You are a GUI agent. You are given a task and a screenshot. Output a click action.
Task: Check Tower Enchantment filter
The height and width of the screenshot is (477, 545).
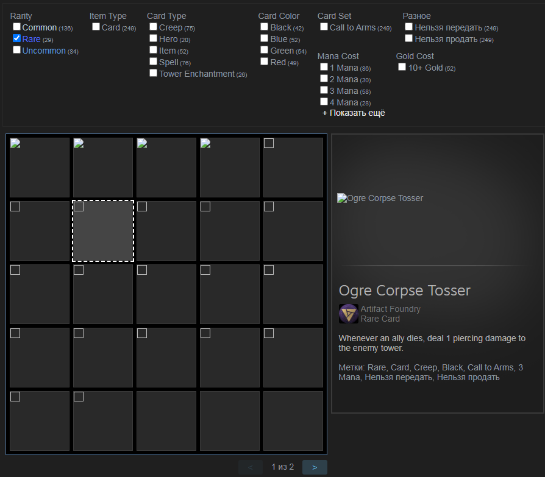click(153, 73)
